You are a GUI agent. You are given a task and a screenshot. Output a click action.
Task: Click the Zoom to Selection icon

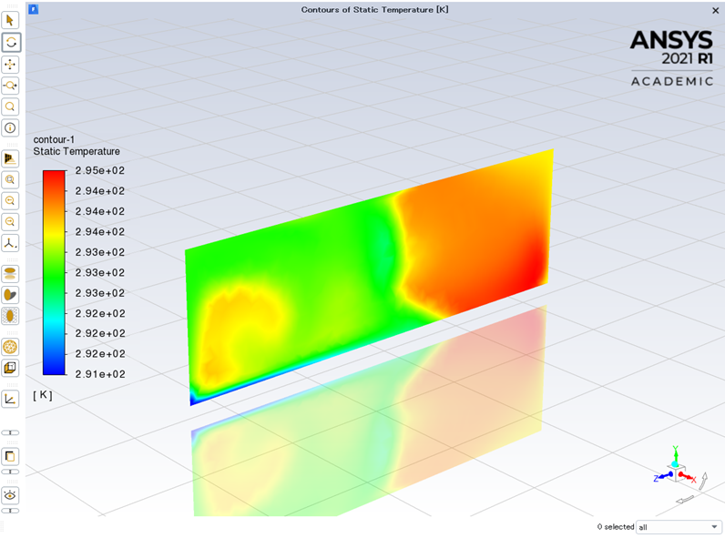(10, 180)
